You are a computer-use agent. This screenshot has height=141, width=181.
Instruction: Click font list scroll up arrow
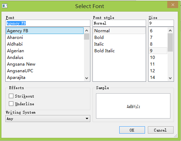point(87,31)
